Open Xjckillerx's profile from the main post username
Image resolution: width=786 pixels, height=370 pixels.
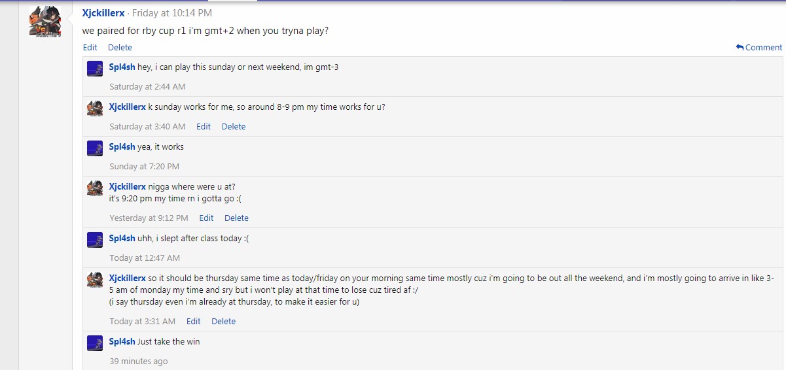(103, 13)
